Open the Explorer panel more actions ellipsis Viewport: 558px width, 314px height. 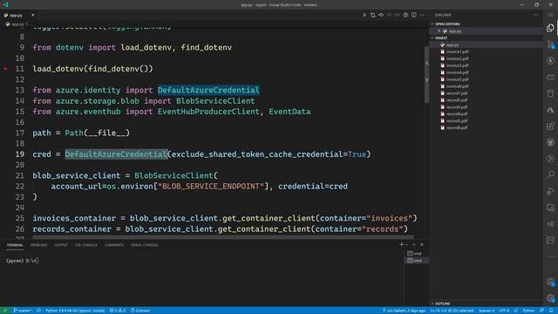coord(536,15)
